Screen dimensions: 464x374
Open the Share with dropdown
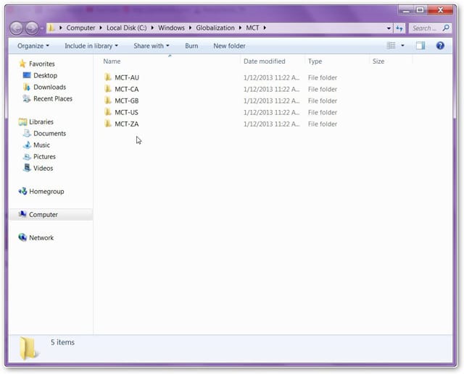152,46
